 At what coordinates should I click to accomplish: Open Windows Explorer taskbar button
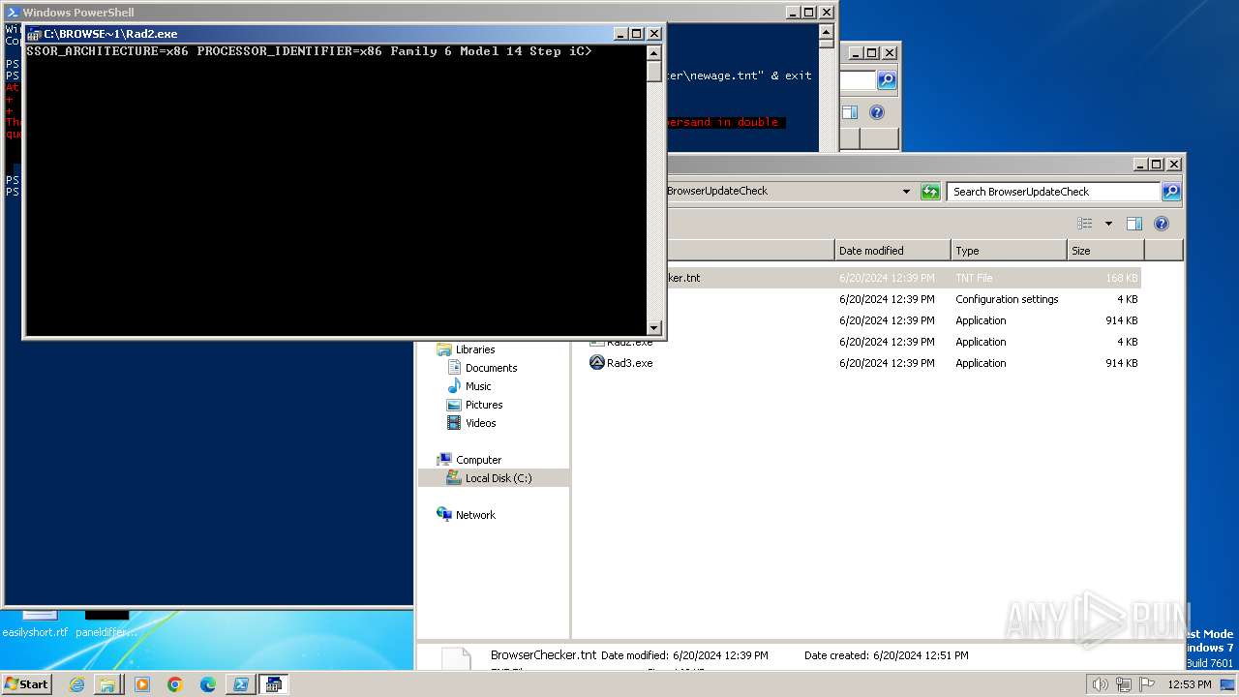click(107, 684)
